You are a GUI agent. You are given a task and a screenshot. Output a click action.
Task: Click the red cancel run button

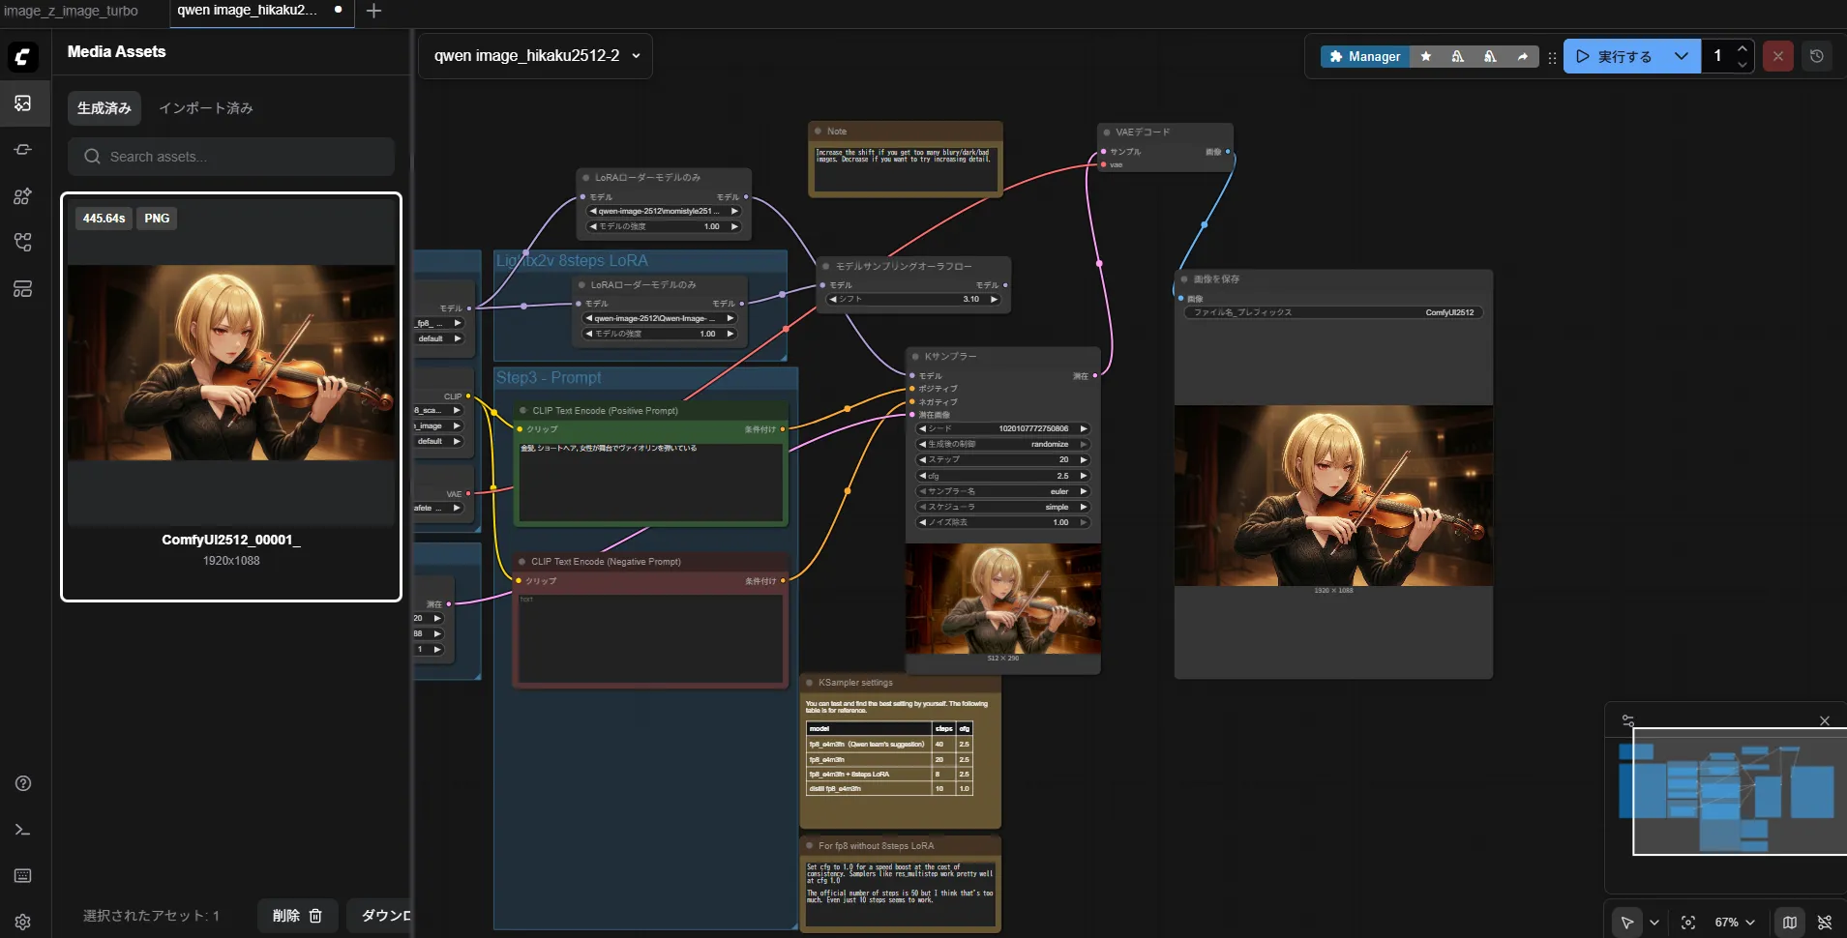[x=1777, y=56]
